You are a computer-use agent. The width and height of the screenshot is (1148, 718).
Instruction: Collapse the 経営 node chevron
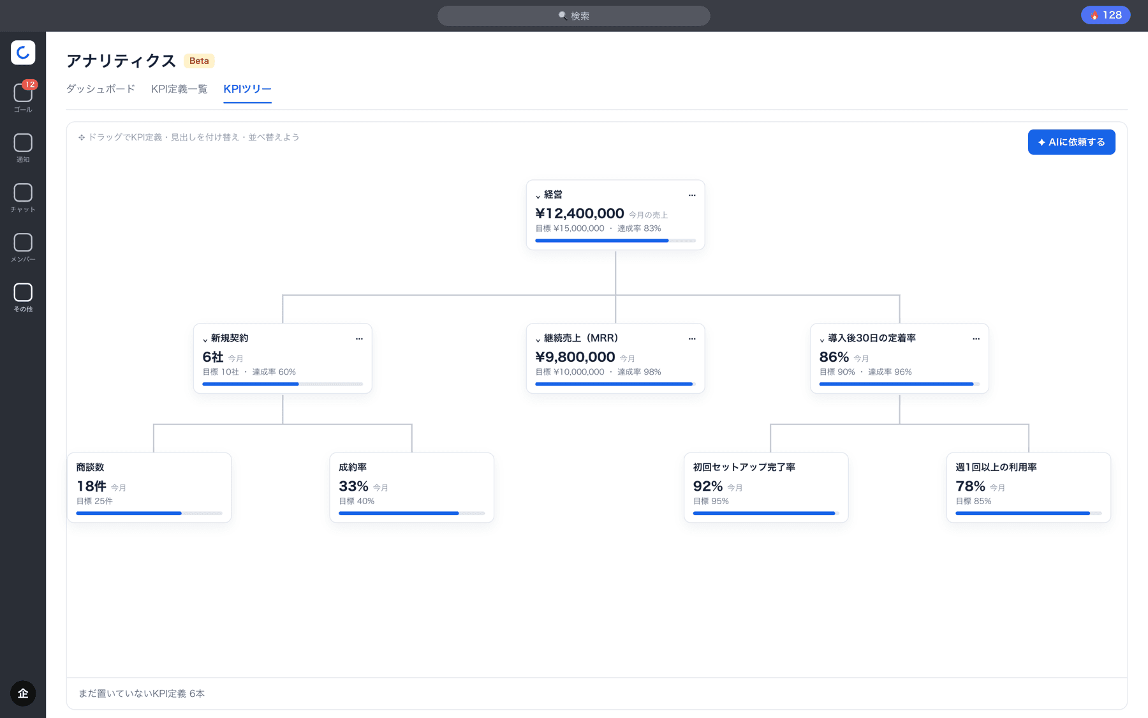click(538, 196)
